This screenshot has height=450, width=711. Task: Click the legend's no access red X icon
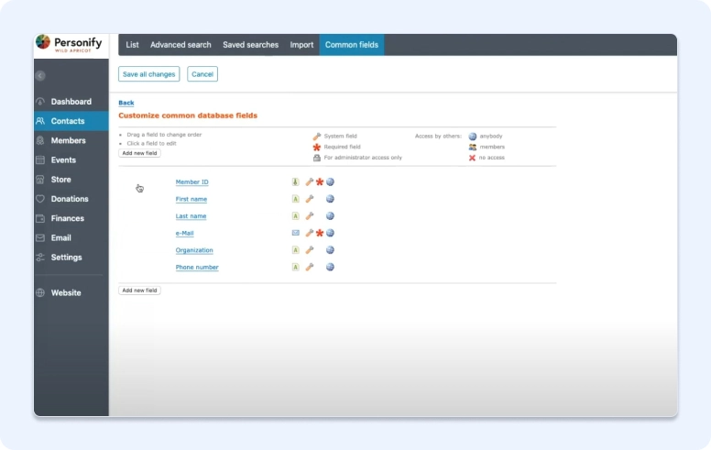472,158
